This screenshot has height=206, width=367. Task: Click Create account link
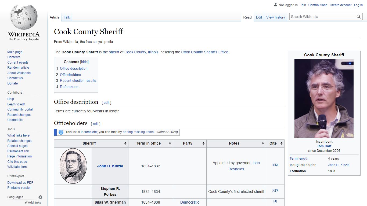[341, 5]
